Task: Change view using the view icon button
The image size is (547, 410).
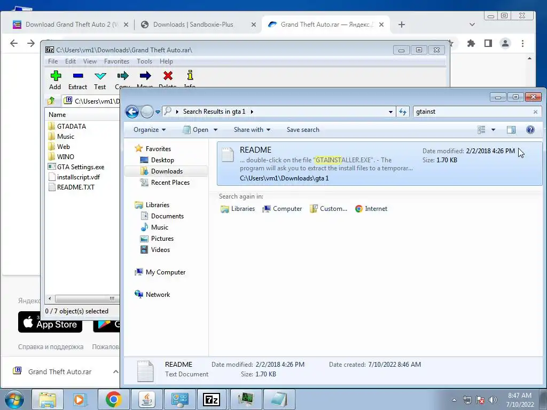Action: (481, 130)
